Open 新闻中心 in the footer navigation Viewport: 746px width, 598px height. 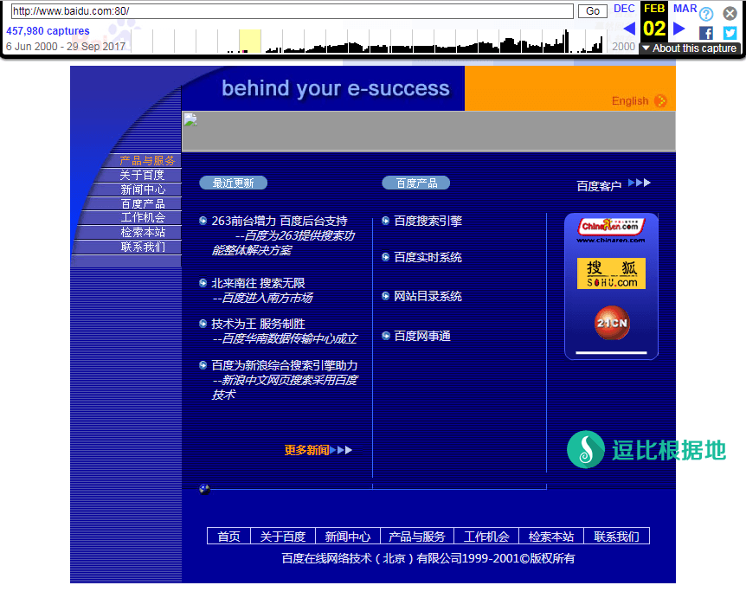(x=347, y=537)
